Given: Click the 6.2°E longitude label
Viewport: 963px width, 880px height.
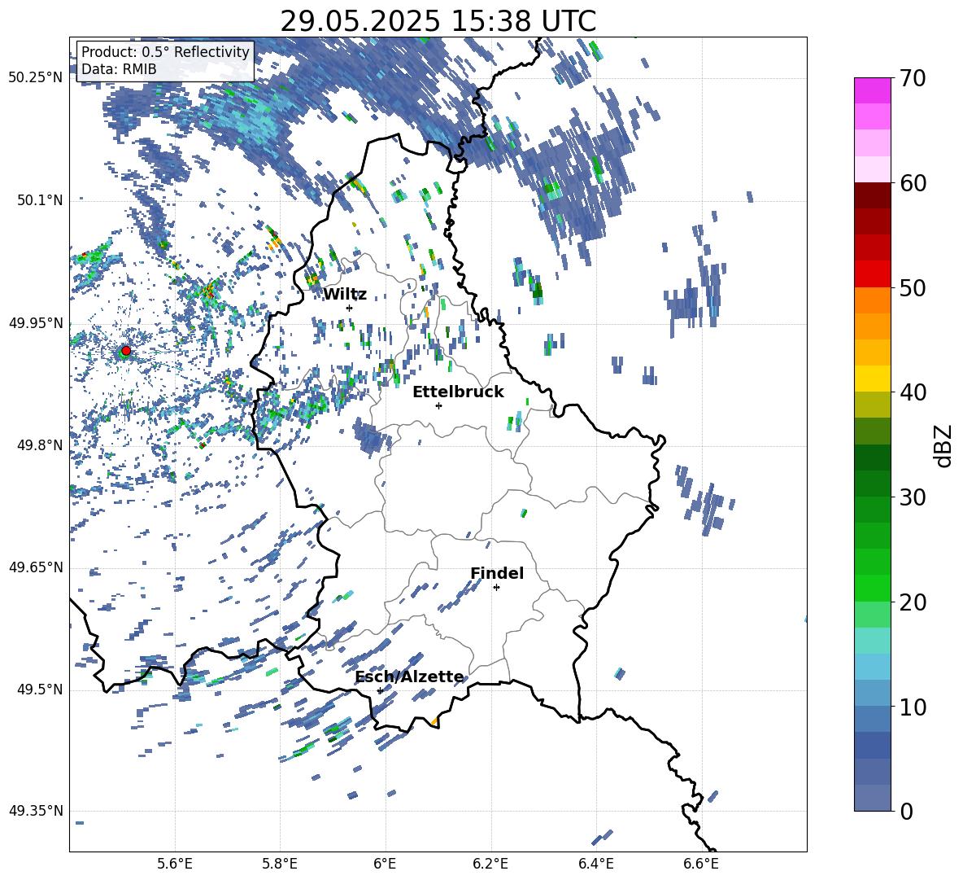Looking at the screenshot, I should point(490,864).
